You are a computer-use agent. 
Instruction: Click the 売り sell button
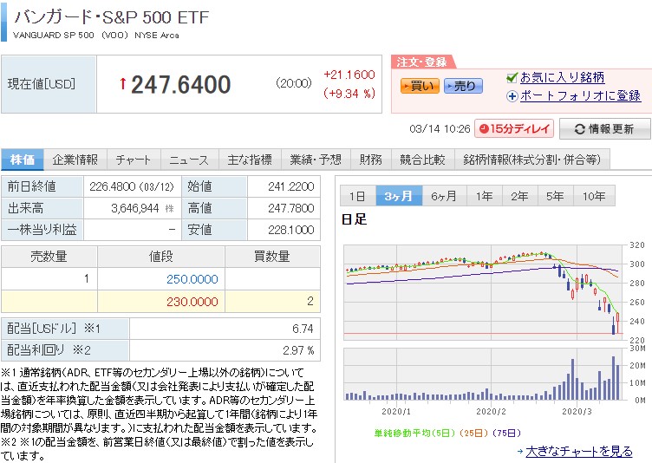pyautogui.click(x=463, y=86)
